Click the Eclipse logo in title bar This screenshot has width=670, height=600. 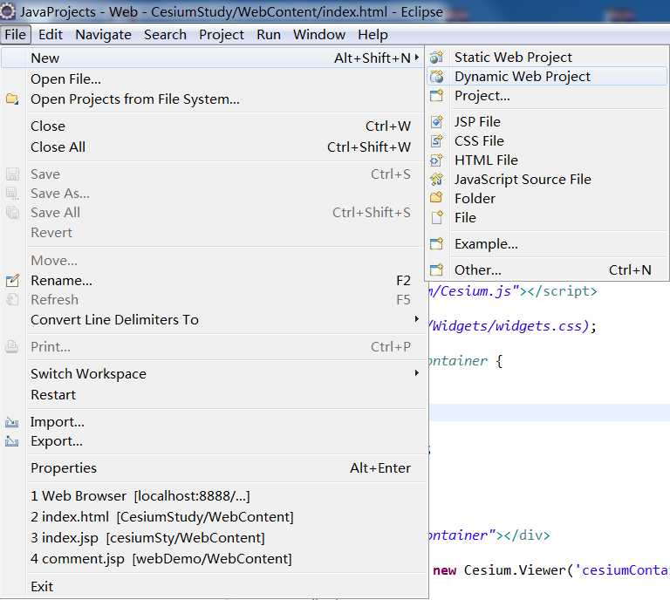pos(8,11)
